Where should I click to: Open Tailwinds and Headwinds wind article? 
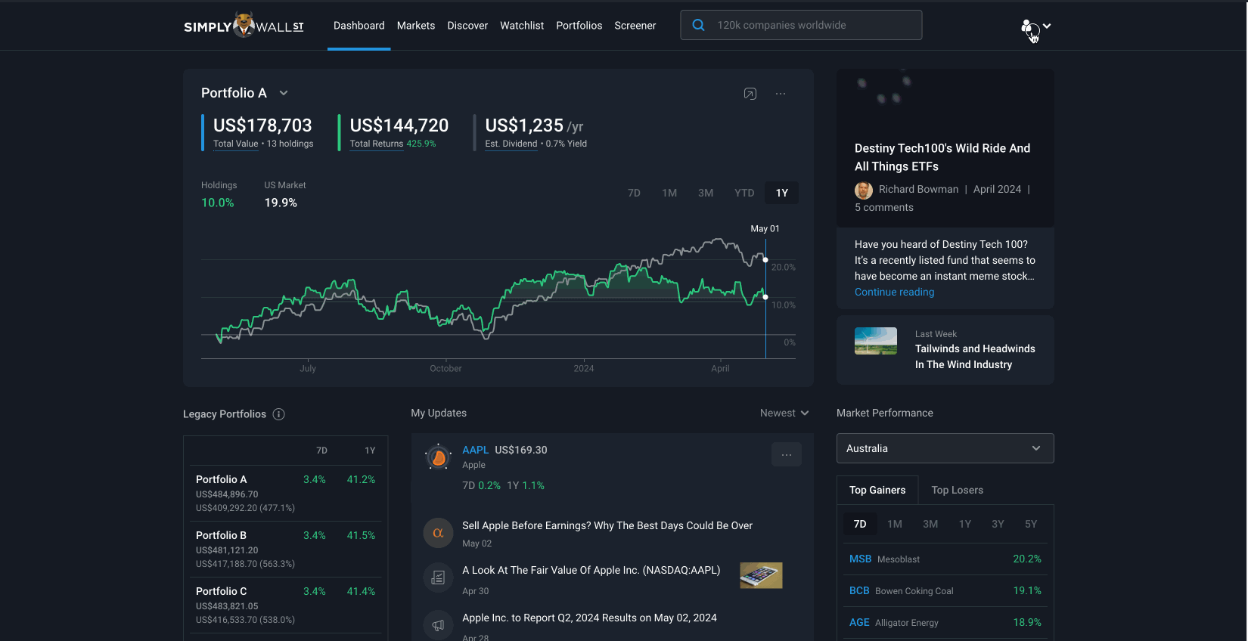pos(975,357)
